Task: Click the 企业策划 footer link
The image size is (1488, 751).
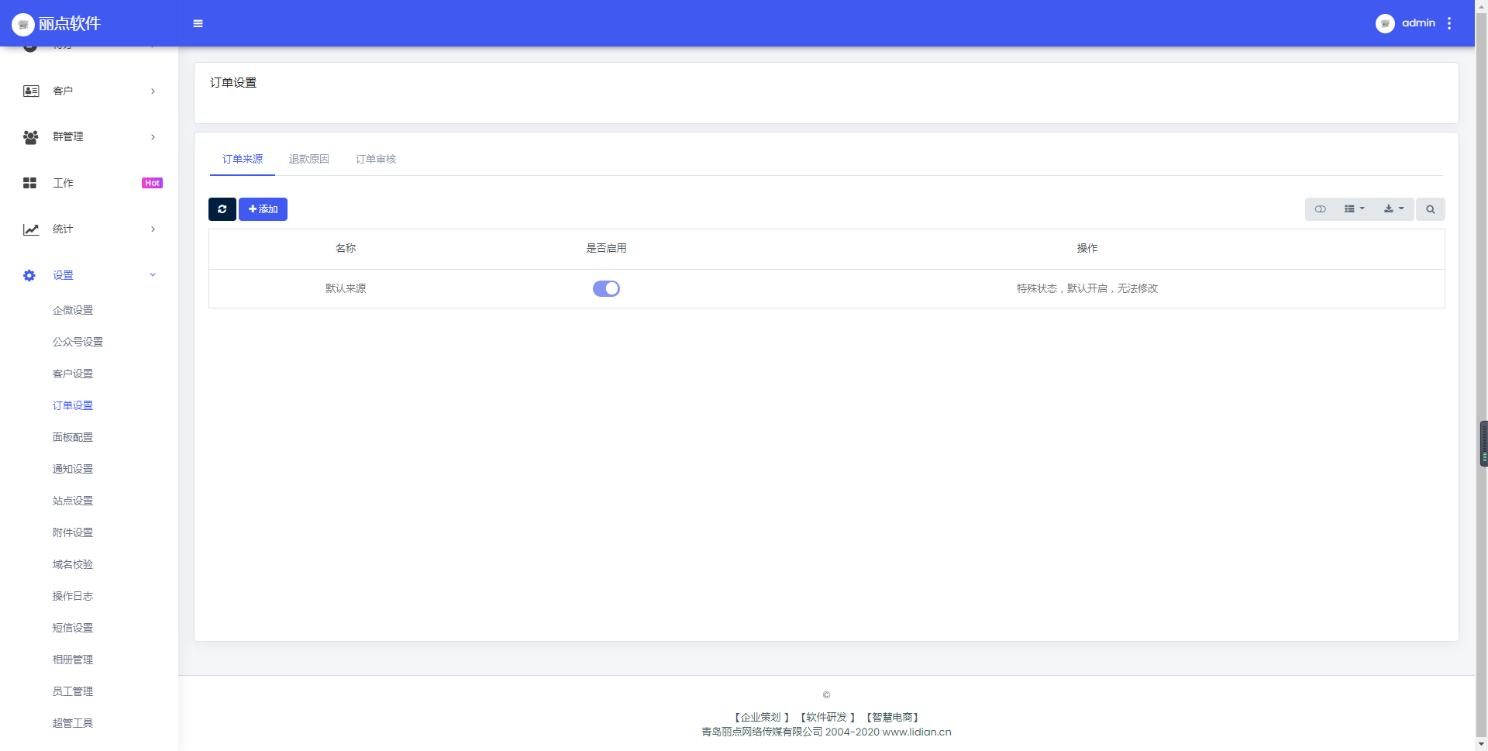Action: coord(761,718)
